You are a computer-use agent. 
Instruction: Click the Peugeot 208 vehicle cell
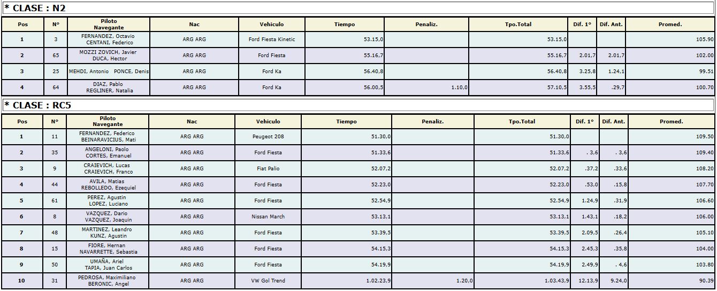coord(268,137)
